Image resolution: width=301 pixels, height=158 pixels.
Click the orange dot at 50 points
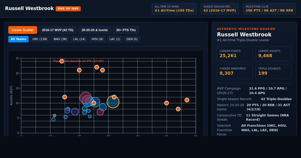coord(167,103)
